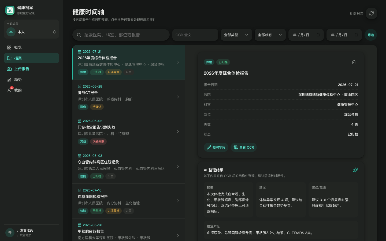Click 已归档 tag in detail header
The height and width of the screenshot is (241, 386).
[x=223, y=62]
